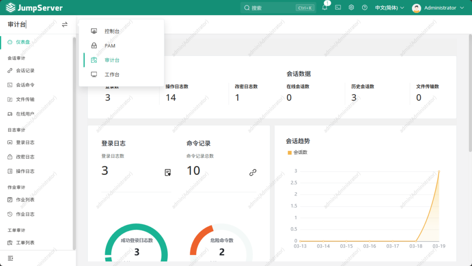Open 会话记录 in the sidebar
The image size is (472, 266).
(x=25, y=71)
